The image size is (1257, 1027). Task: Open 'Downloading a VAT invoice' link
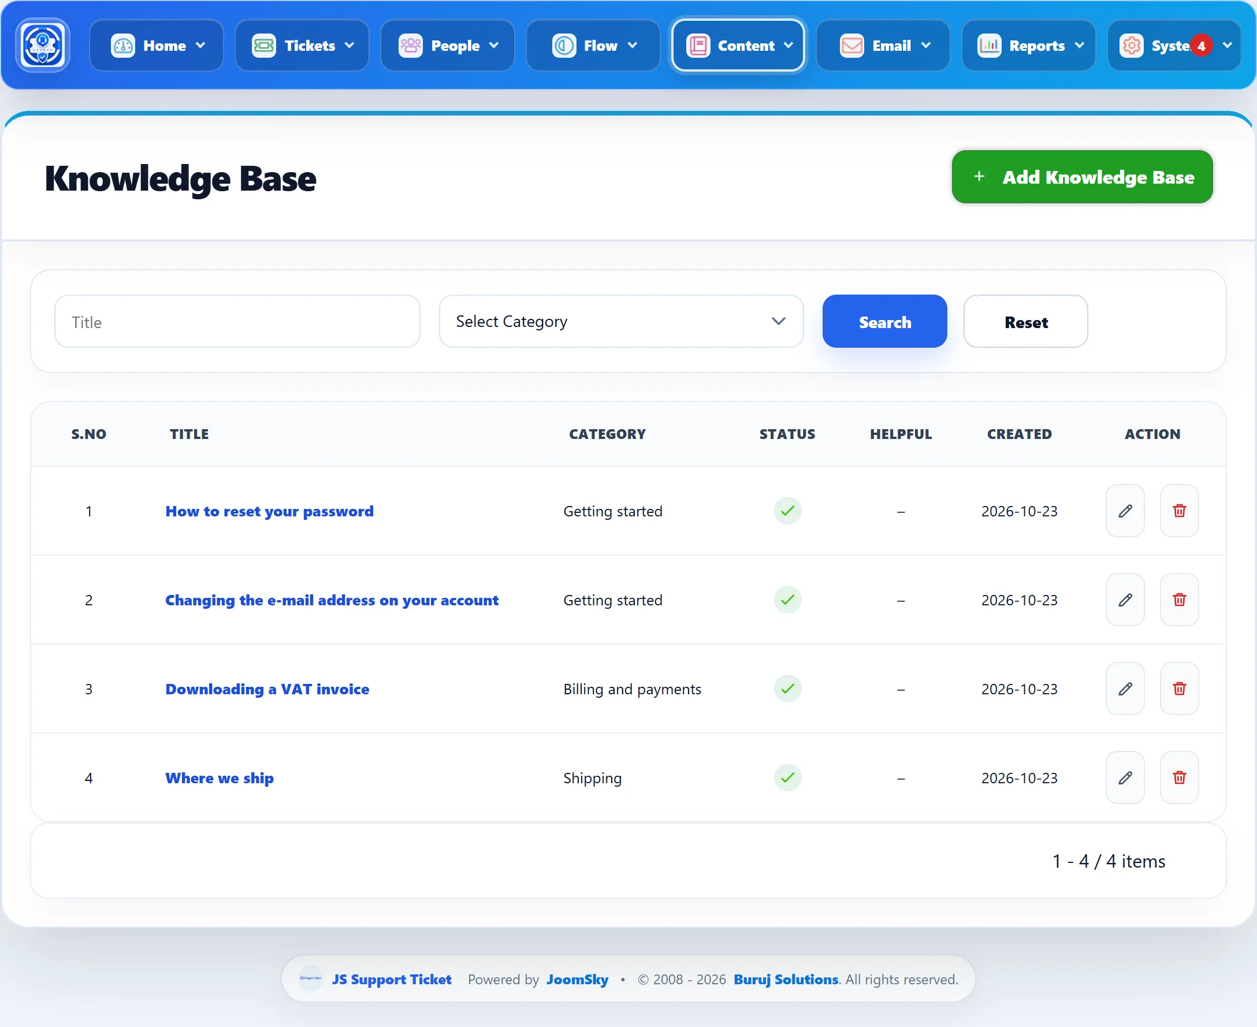267,689
